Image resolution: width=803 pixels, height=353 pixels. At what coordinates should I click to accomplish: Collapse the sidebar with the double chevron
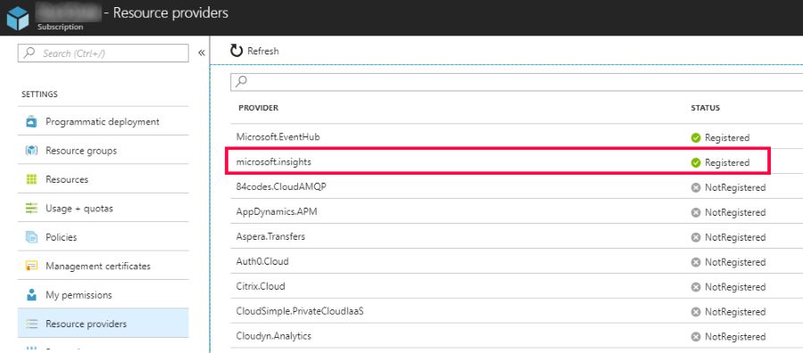coord(202,53)
